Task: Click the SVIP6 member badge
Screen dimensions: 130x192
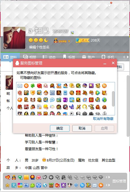Action: point(61,41)
